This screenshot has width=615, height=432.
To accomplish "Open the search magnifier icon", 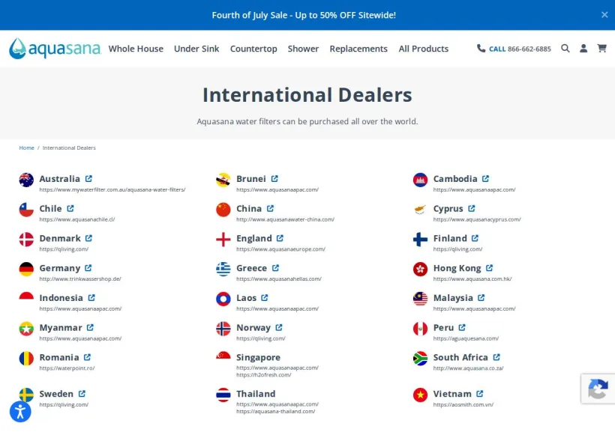I will 565,48.
